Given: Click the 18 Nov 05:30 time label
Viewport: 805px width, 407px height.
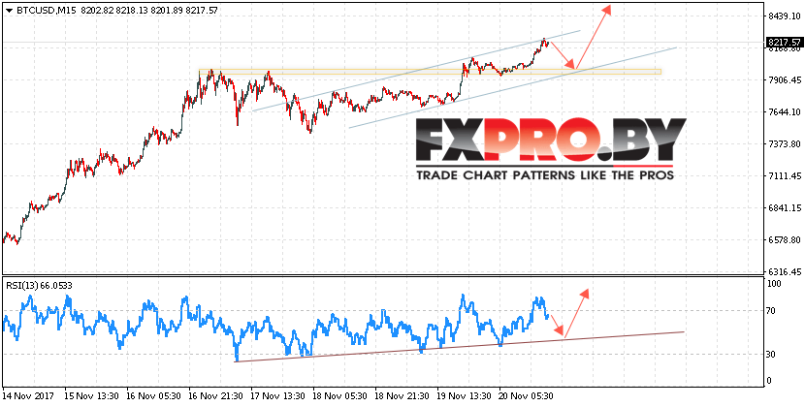Looking at the screenshot, I should (339, 396).
